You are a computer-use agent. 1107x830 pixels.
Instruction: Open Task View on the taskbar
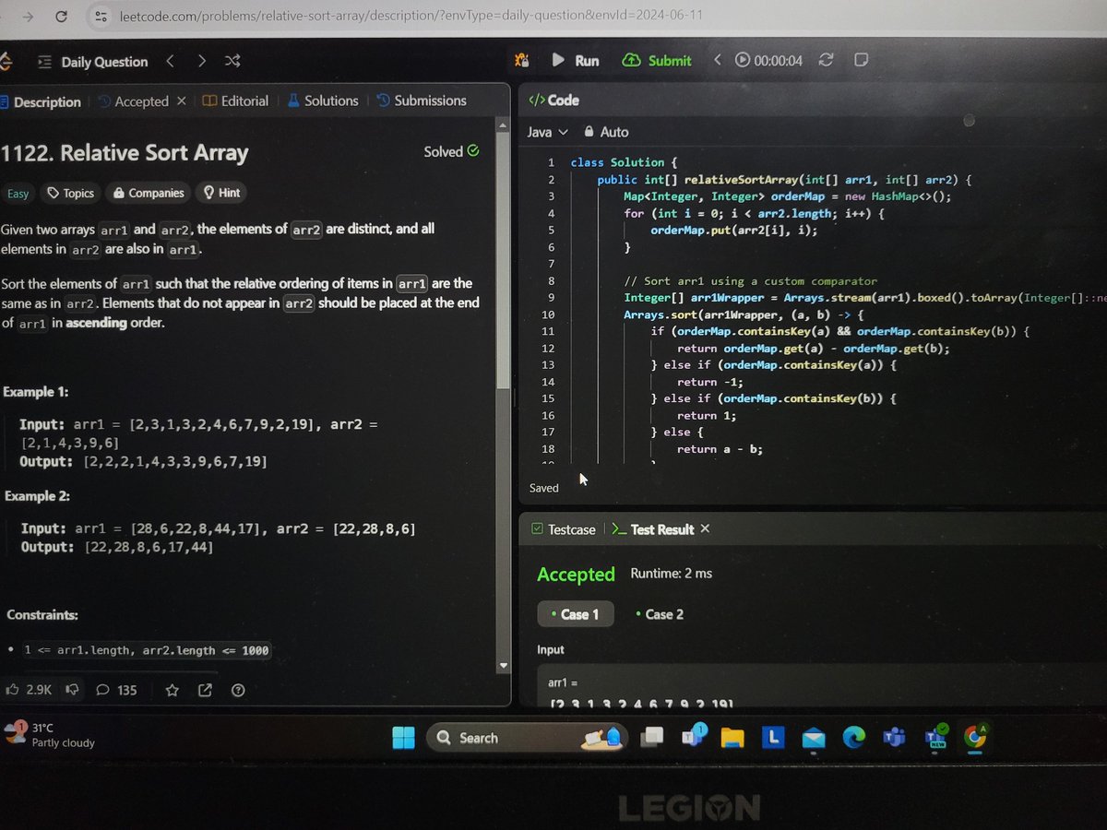653,737
